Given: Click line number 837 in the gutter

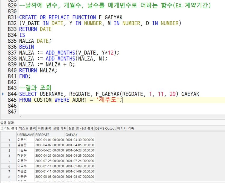Looking at the screenshot, I should [x=12, y=53].
